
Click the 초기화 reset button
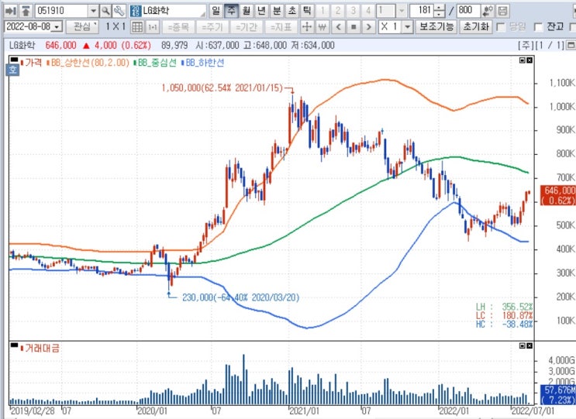476,27
